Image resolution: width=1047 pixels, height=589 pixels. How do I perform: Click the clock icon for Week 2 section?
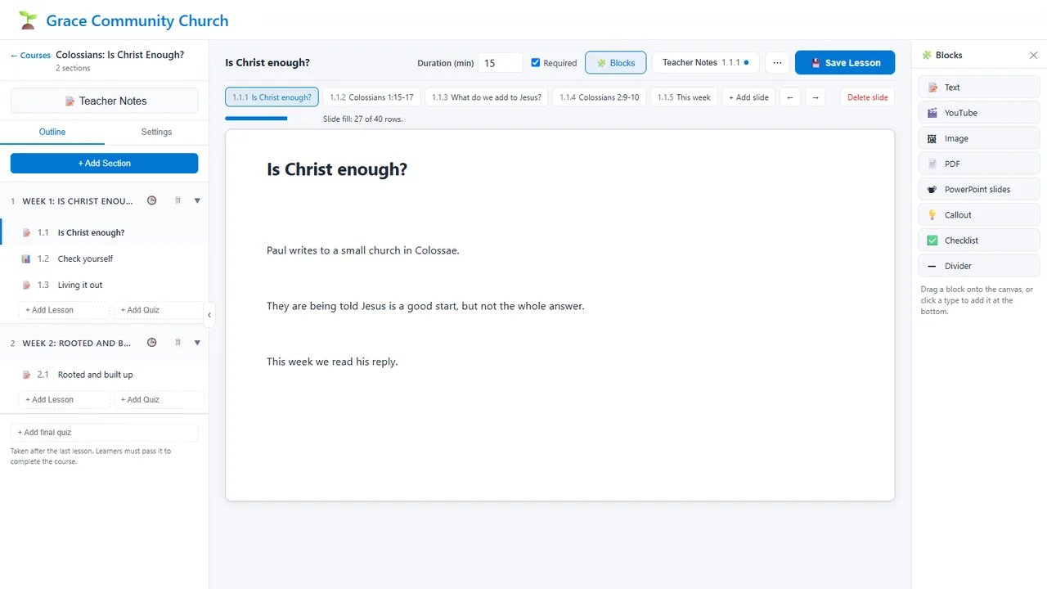pos(151,343)
